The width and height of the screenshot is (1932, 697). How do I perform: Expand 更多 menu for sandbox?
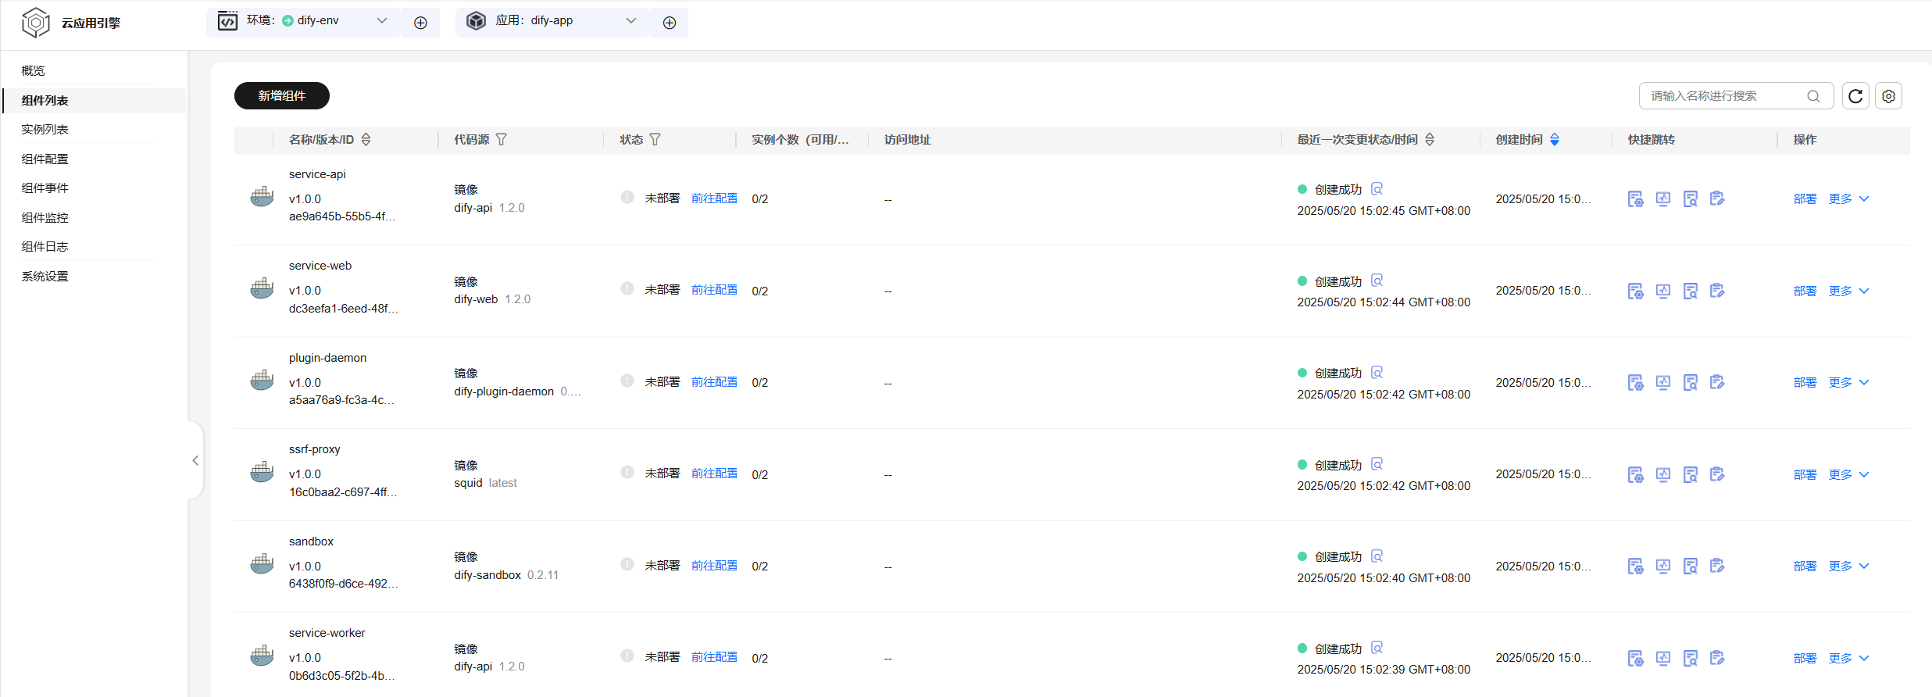click(1848, 567)
